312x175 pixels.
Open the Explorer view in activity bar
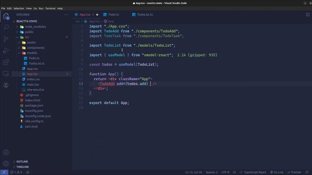[x=6, y=16]
